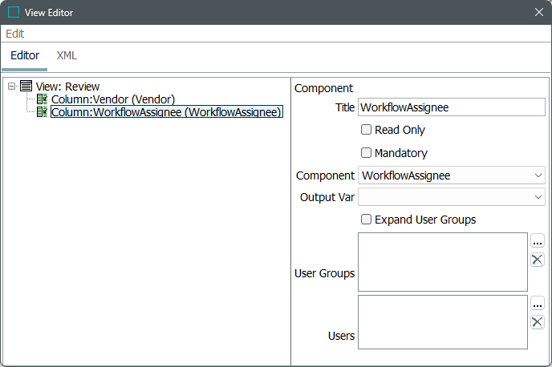
Task: Clear Users list with X icon
Action: [538, 322]
